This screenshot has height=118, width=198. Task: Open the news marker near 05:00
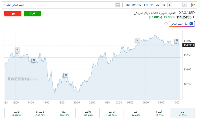point(137,41)
